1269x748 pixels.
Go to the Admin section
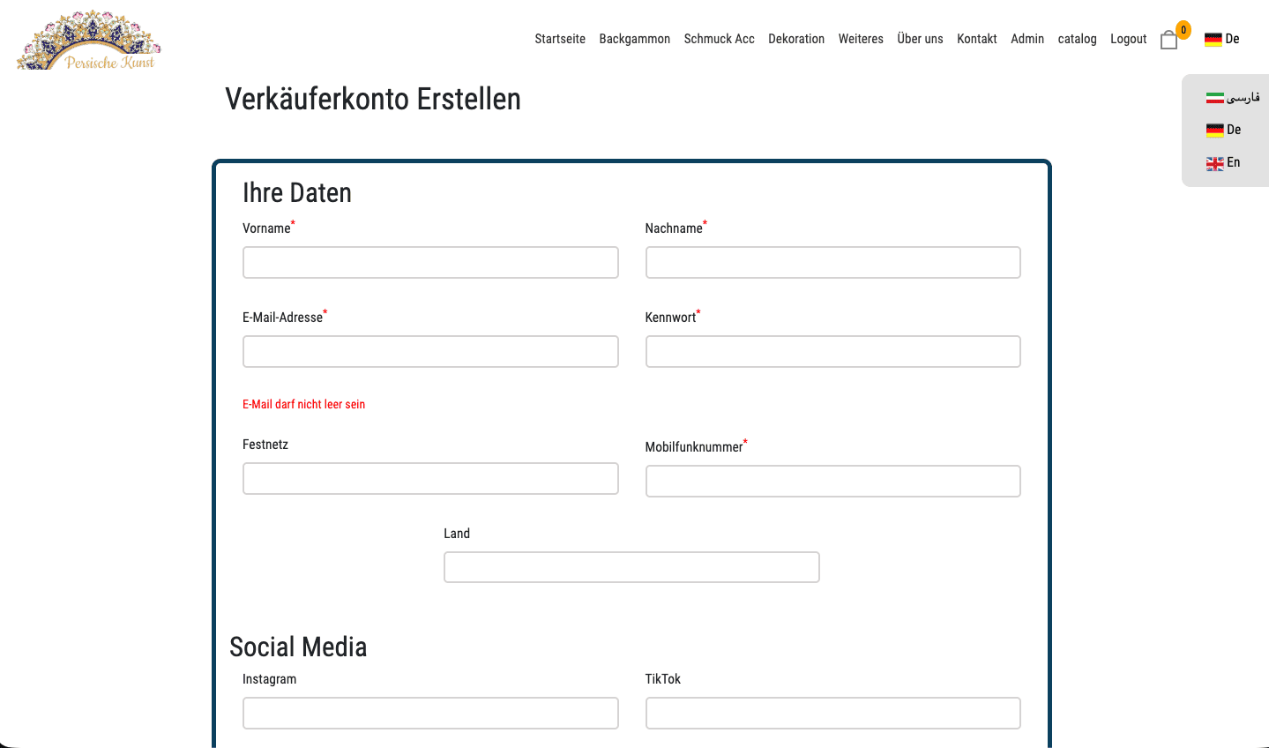[1027, 39]
